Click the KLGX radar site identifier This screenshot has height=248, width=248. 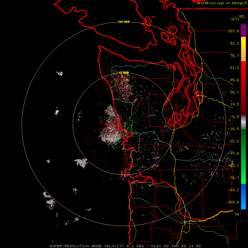tap(156, 246)
